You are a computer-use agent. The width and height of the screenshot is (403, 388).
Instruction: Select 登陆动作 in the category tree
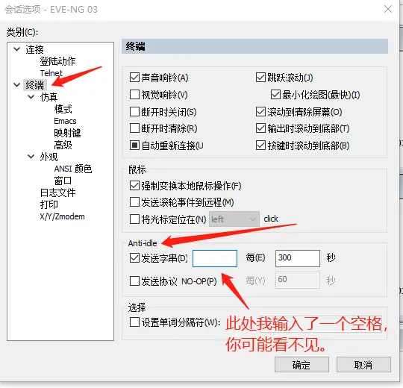57,61
